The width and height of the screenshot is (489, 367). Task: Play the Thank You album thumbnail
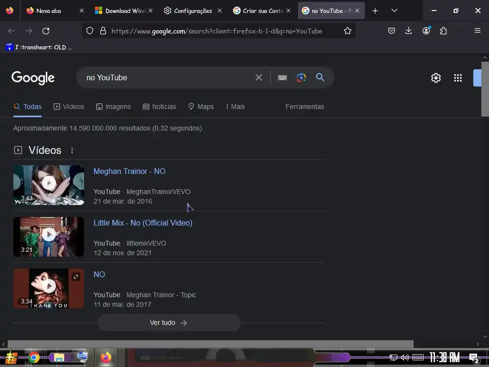click(x=49, y=288)
